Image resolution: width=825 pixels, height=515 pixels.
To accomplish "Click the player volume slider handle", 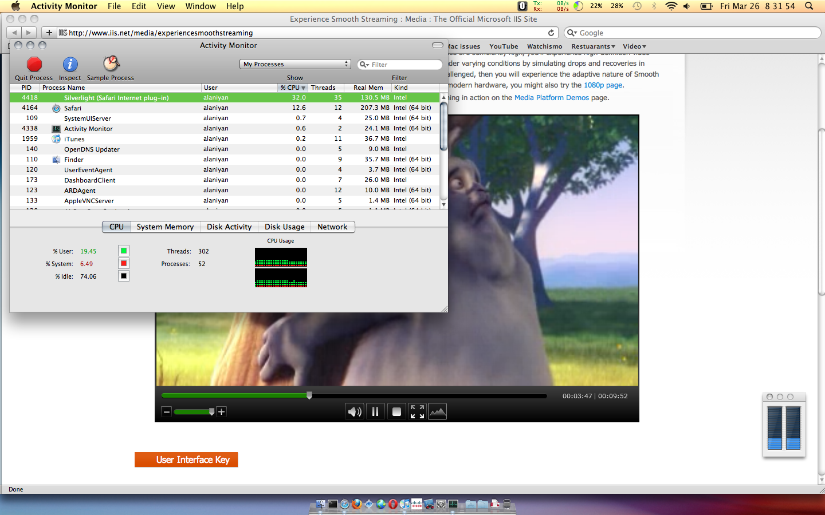I will (x=212, y=411).
